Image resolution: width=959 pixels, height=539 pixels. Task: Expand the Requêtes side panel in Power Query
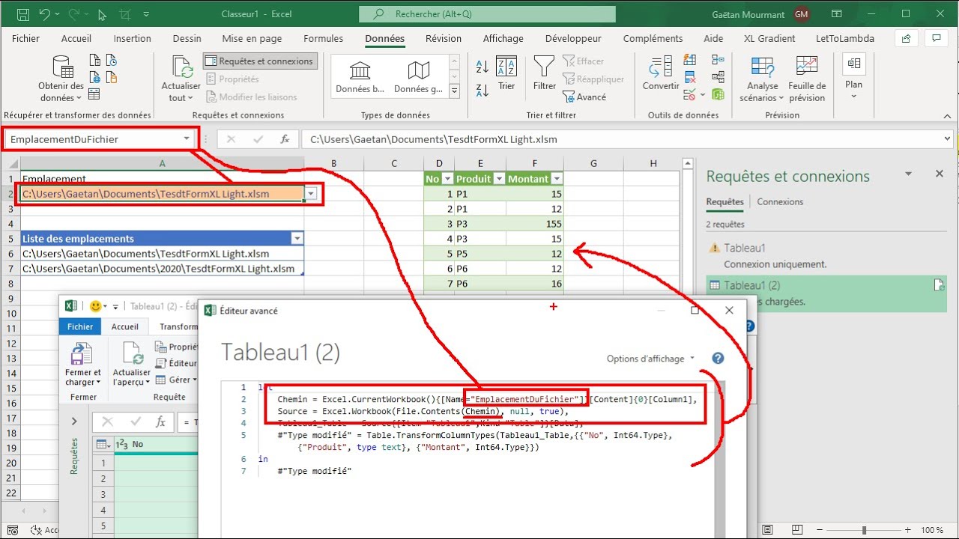click(74, 421)
